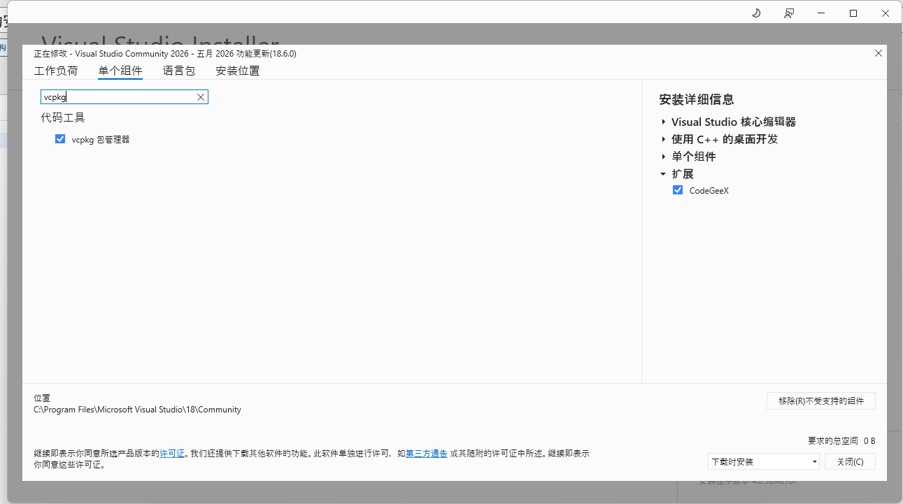Close the modify dialog with X
Image resolution: width=903 pixels, height=504 pixels.
pos(879,53)
